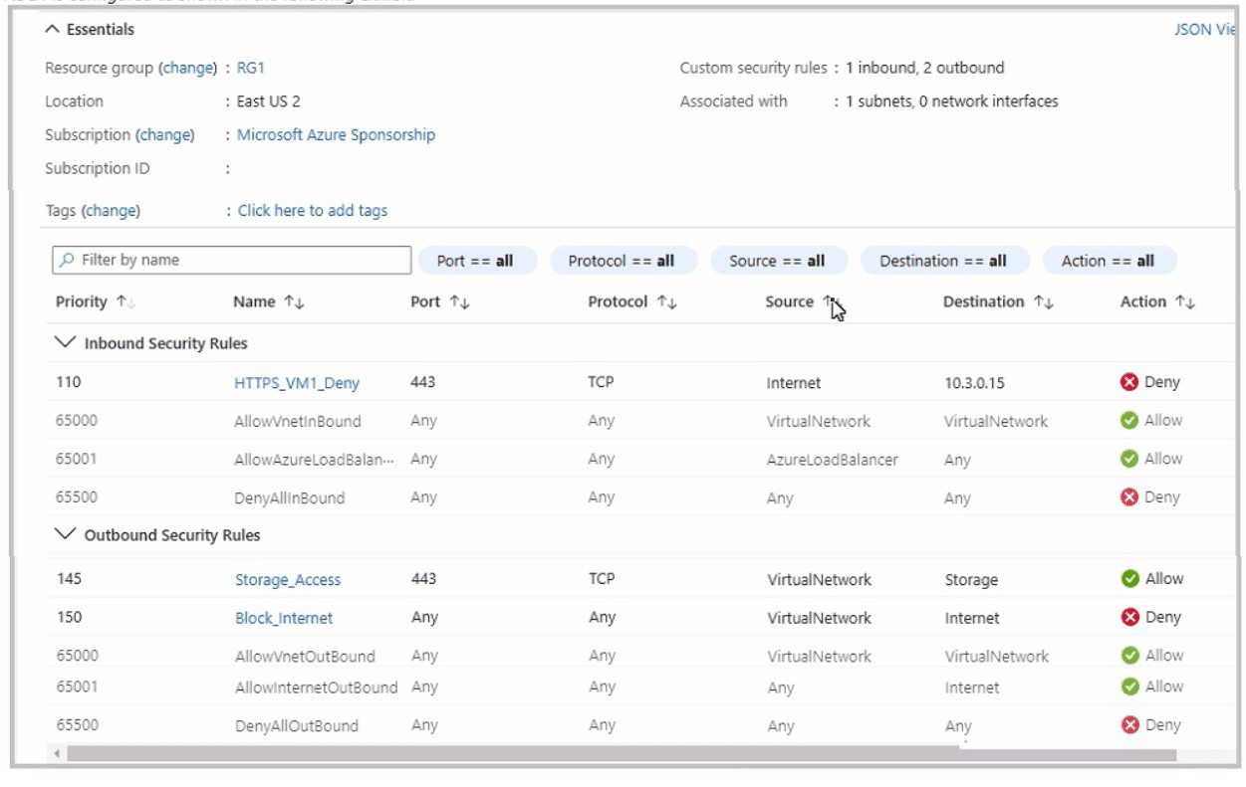Sort rules by Name column arrows
Image resolution: width=1246 pixels, height=787 pixels.
(296, 302)
